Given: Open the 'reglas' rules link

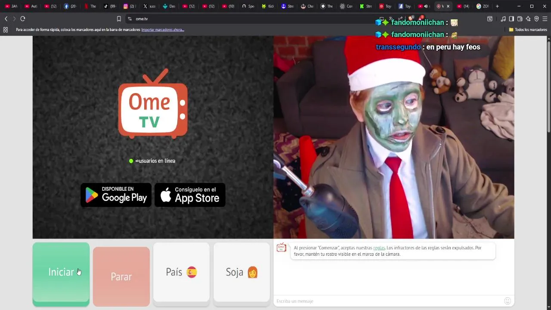Looking at the screenshot, I should pos(379,248).
